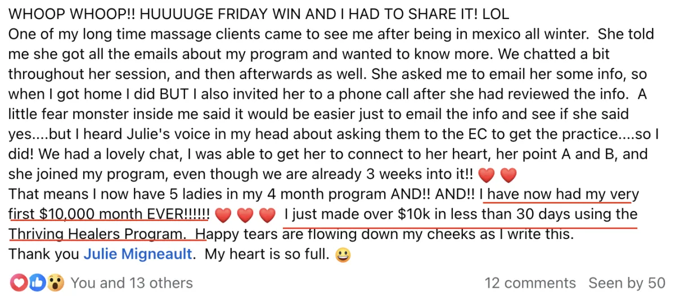Open Julie Migneault's profile link
Image resolution: width=675 pixels, height=299 pixels.
click(x=138, y=255)
